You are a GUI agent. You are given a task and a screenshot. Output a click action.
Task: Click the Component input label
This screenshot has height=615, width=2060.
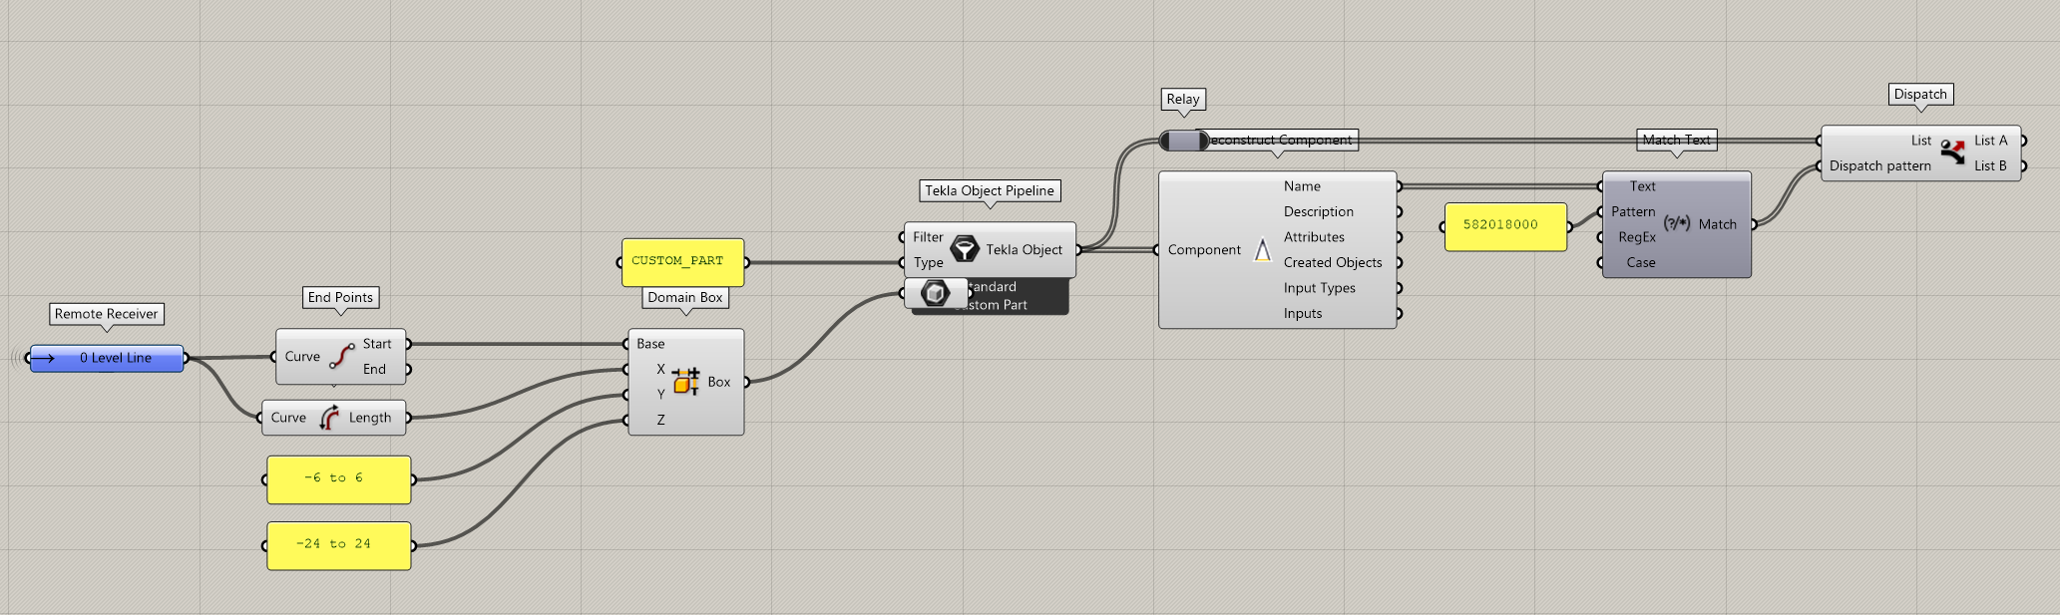pos(1204,249)
